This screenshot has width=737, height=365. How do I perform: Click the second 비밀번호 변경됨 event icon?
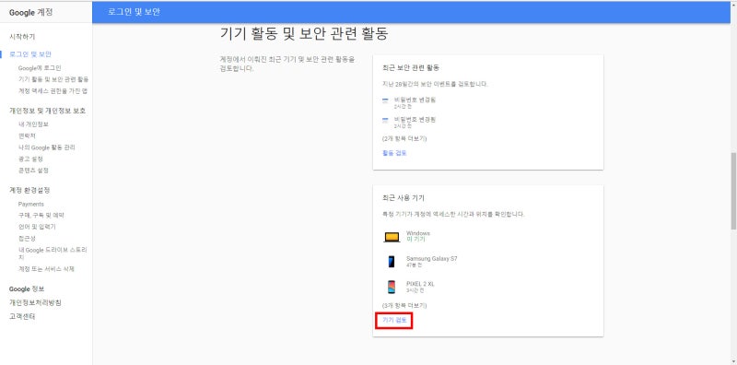point(385,121)
